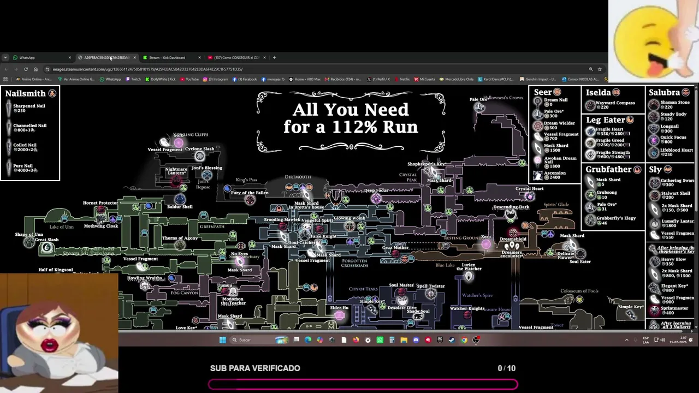Image resolution: width=699 pixels, height=393 pixels.
Task: Launch Microsoft Edge from the taskbar
Action: pos(308,340)
